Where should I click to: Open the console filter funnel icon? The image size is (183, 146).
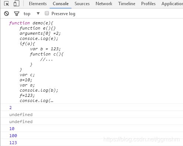[x=17, y=14]
